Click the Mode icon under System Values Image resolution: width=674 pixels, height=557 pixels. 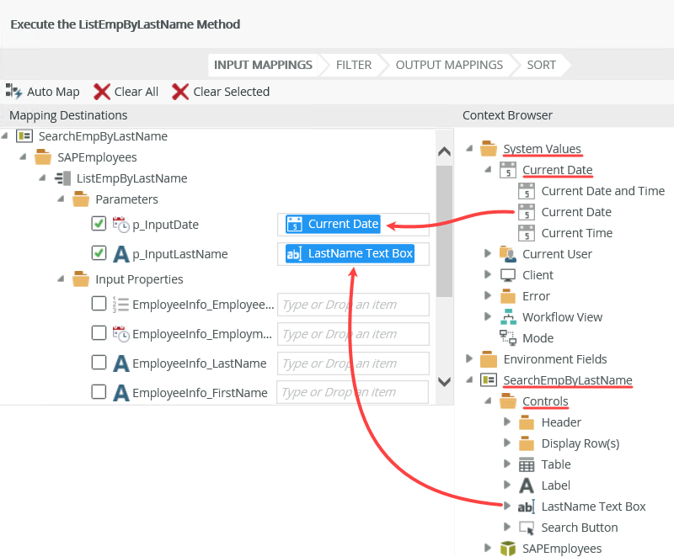tap(508, 338)
